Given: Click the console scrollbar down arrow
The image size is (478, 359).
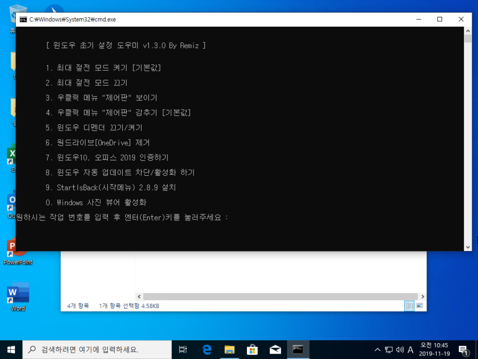Looking at the screenshot, I should click(x=468, y=248).
